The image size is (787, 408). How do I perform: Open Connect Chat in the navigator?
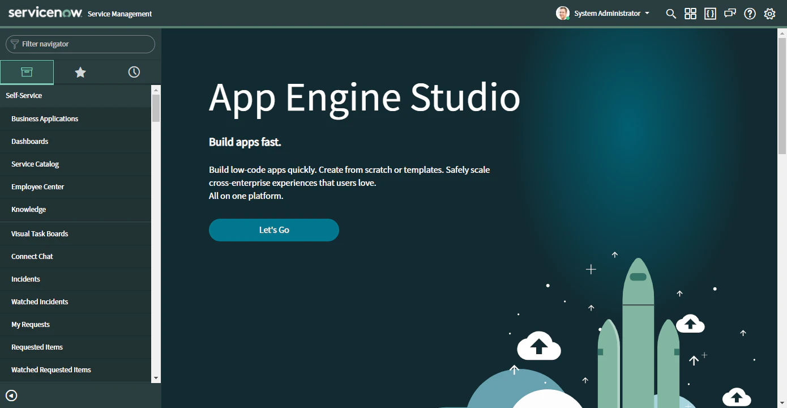(x=76, y=257)
